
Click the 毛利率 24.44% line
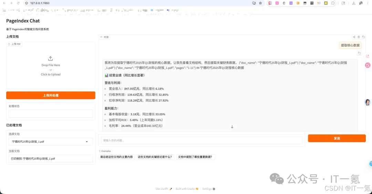point(135,126)
